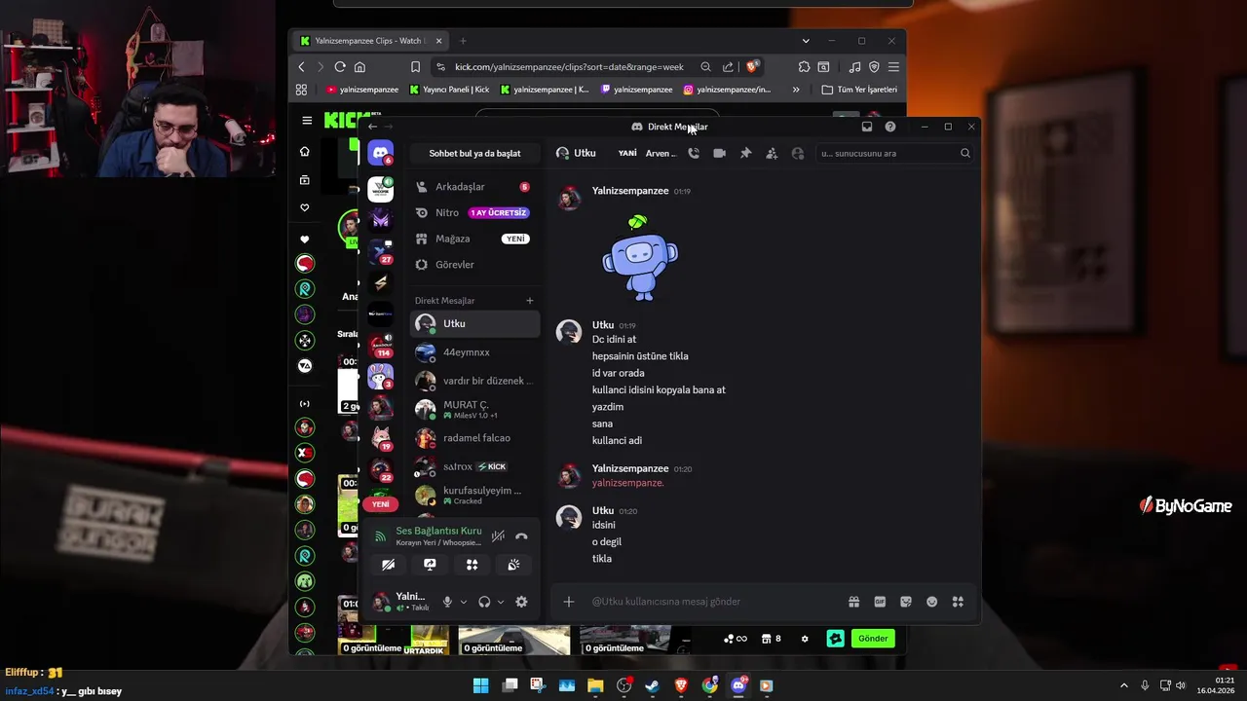Open apps launcher in message box
Screen dimensions: 1247x701
click(958, 602)
